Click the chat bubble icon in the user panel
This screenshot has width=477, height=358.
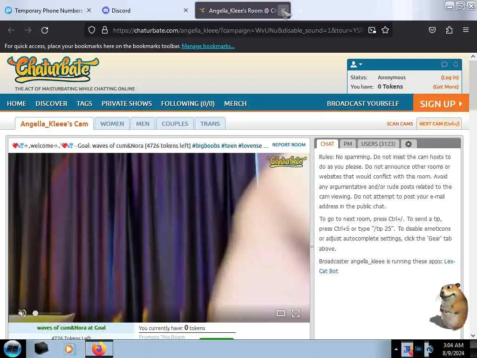pyautogui.click(x=444, y=64)
